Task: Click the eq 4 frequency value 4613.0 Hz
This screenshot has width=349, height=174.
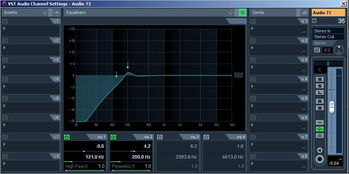Action: coord(232,157)
